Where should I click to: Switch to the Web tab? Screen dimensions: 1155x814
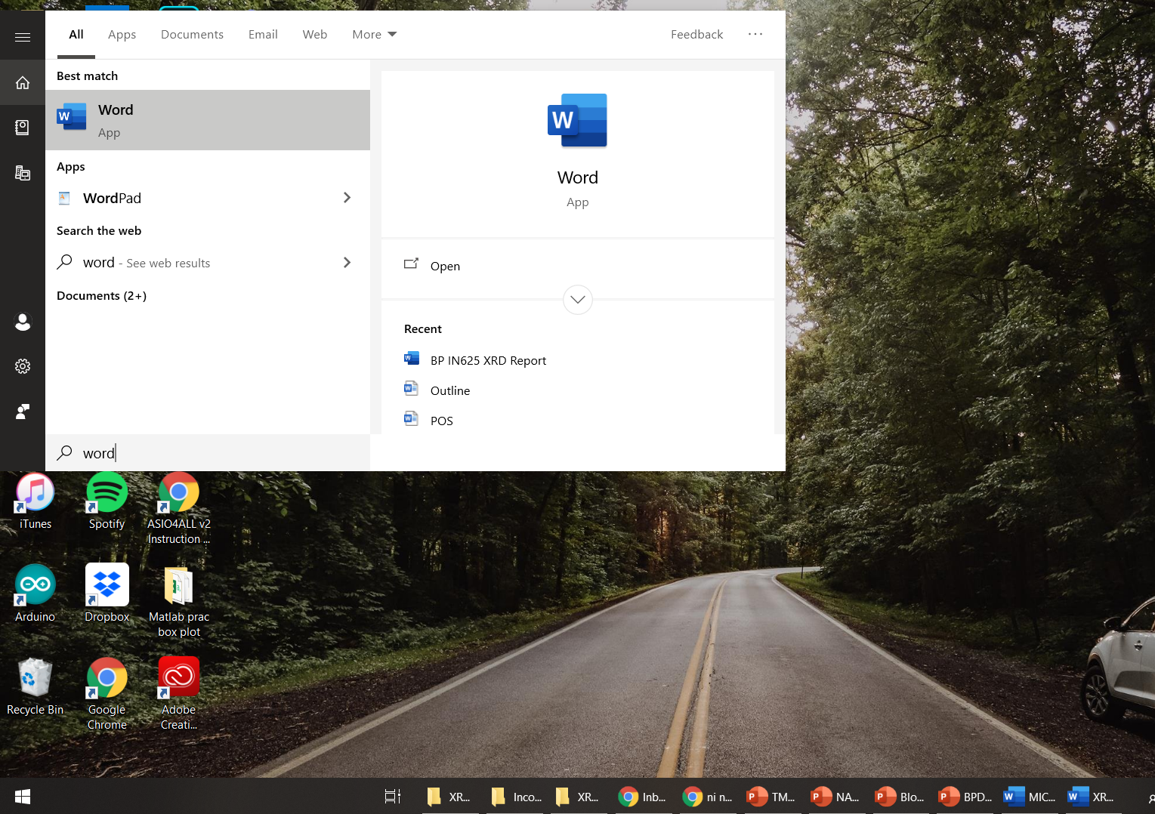click(315, 34)
